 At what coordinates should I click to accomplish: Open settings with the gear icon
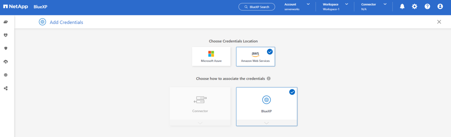(415, 7)
